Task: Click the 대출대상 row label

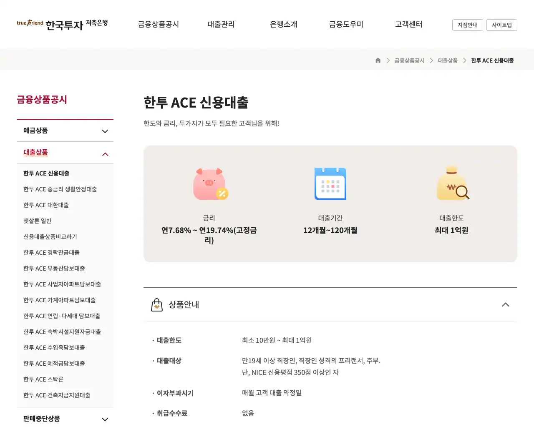Action: click(169, 361)
